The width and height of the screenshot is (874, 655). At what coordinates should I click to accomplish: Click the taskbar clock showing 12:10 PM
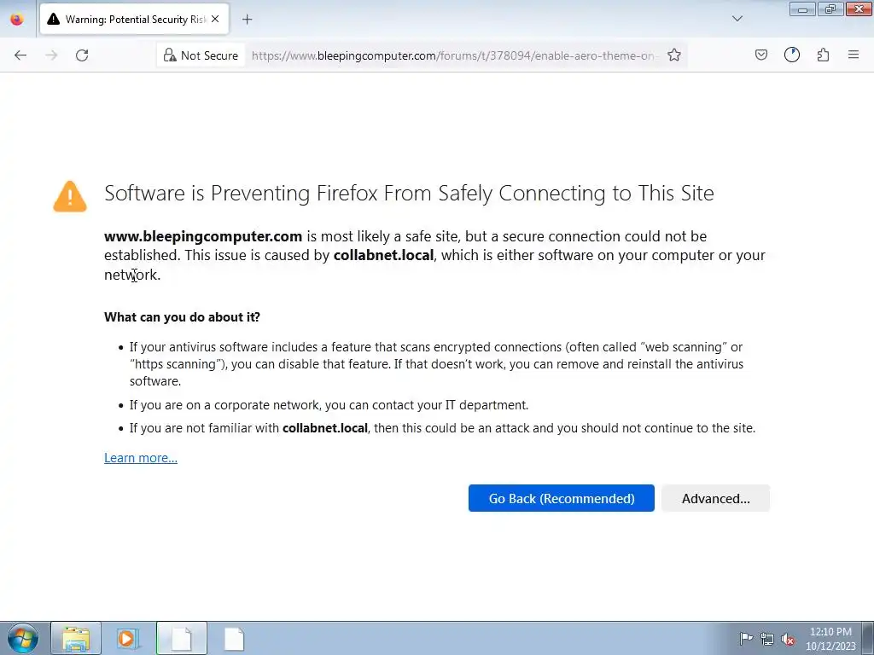[830, 639]
